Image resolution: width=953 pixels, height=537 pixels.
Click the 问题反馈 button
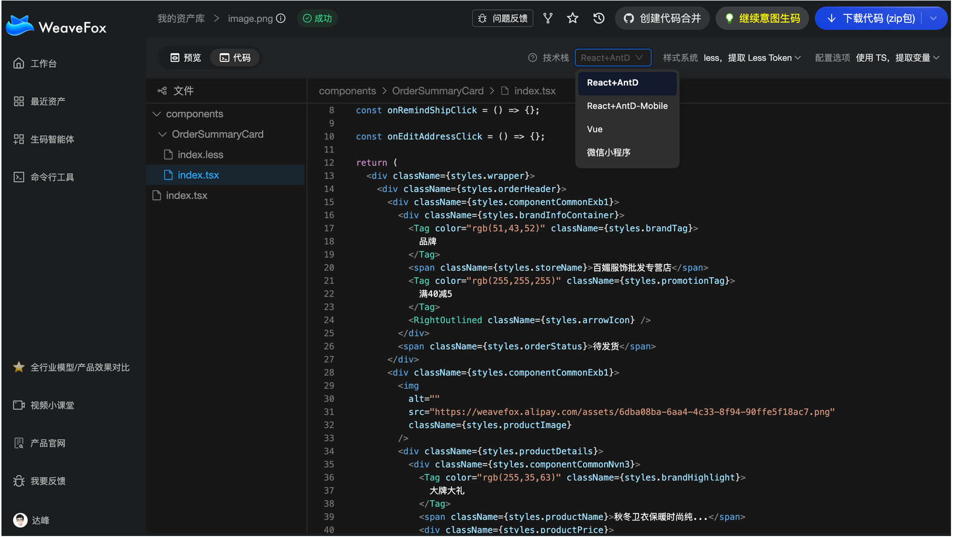click(x=503, y=18)
